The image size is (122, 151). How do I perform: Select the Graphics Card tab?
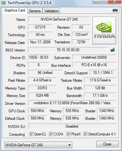[x=15, y=10]
